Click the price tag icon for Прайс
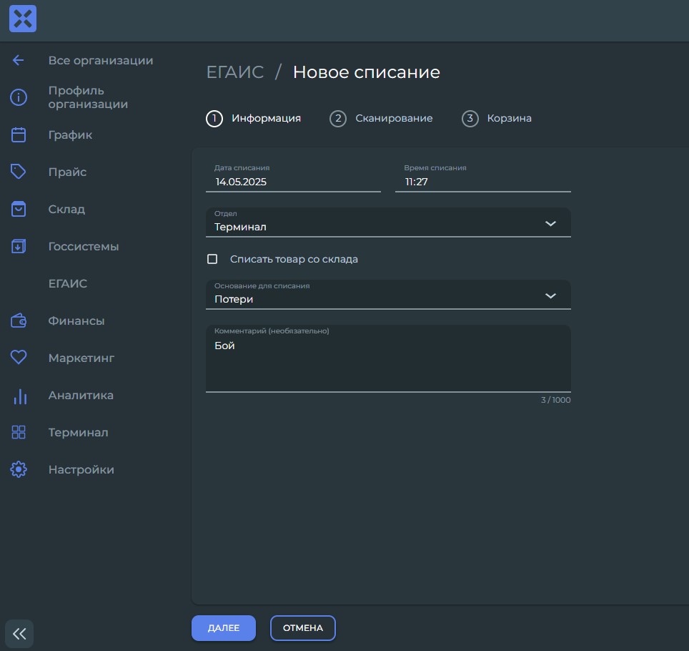This screenshot has height=651, width=689. pyautogui.click(x=19, y=172)
